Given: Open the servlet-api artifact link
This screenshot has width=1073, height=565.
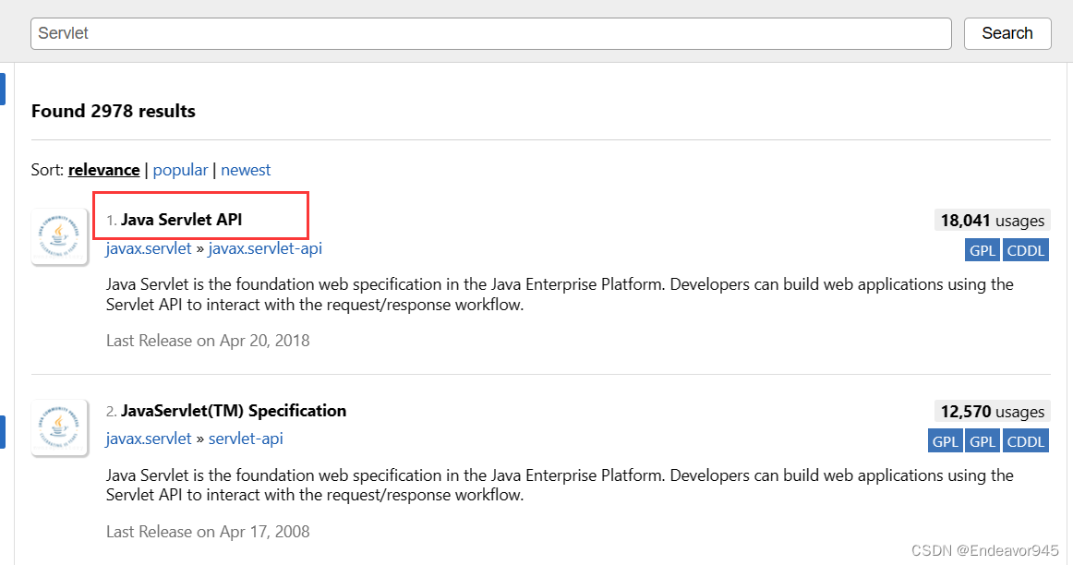Looking at the screenshot, I should pos(246,439).
